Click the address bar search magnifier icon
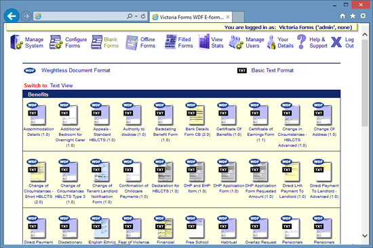Image resolution: width=373 pixels, height=248 pixels. (130, 16)
